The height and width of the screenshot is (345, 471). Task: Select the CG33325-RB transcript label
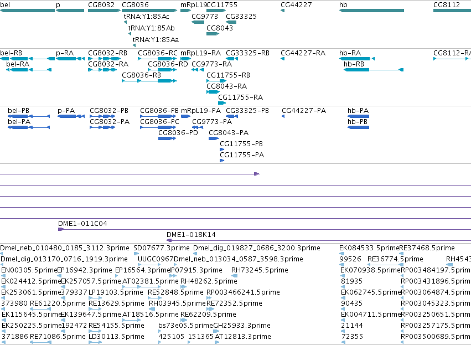(247, 53)
